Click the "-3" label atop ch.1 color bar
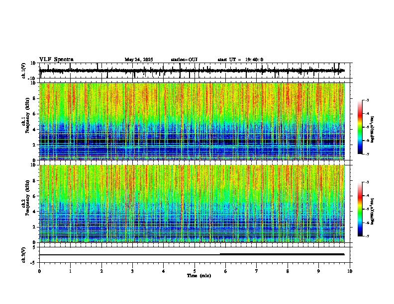 (x=367, y=100)
